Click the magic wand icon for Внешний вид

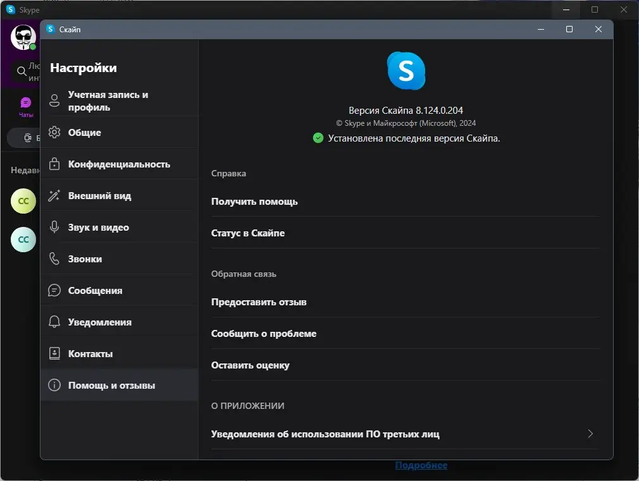tap(54, 195)
